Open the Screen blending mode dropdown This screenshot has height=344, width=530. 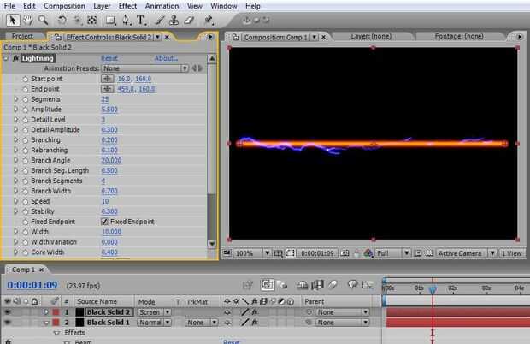coord(155,312)
